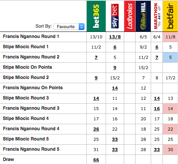Image resolution: width=178 pixels, height=164 pixels.
Task: Select Marathon Bet 33 for Ngannou Round 5
Action: pos(157,150)
